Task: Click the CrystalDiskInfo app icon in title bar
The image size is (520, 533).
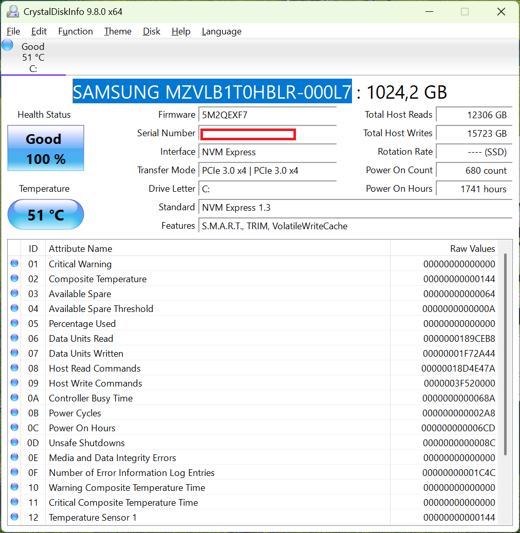Action: click(x=13, y=11)
